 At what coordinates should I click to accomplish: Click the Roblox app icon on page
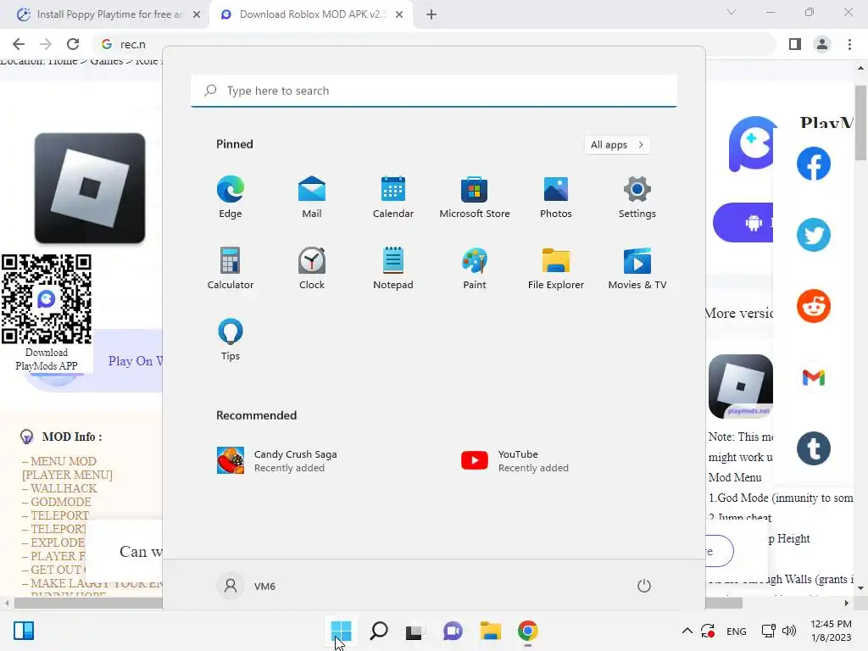tap(90, 188)
